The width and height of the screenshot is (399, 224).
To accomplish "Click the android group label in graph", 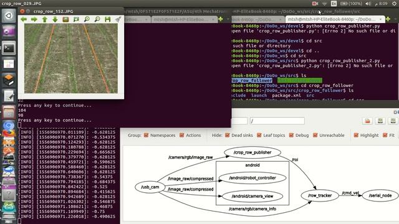I will (252, 165).
